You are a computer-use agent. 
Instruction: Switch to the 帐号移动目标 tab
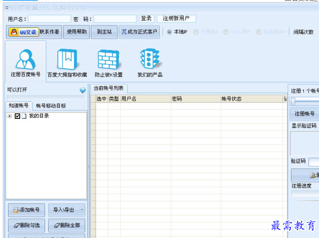[x=51, y=106]
